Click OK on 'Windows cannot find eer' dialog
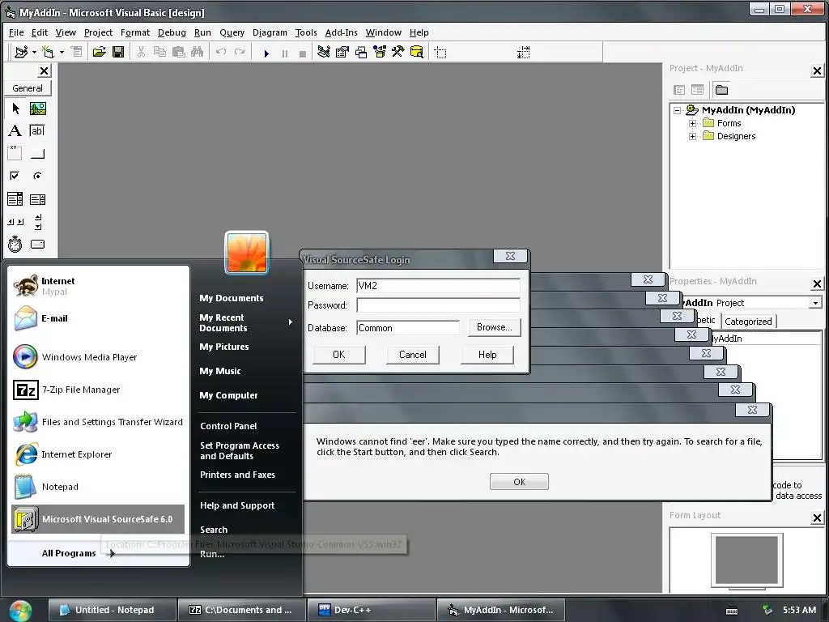Image resolution: width=829 pixels, height=622 pixels. click(519, 482)
